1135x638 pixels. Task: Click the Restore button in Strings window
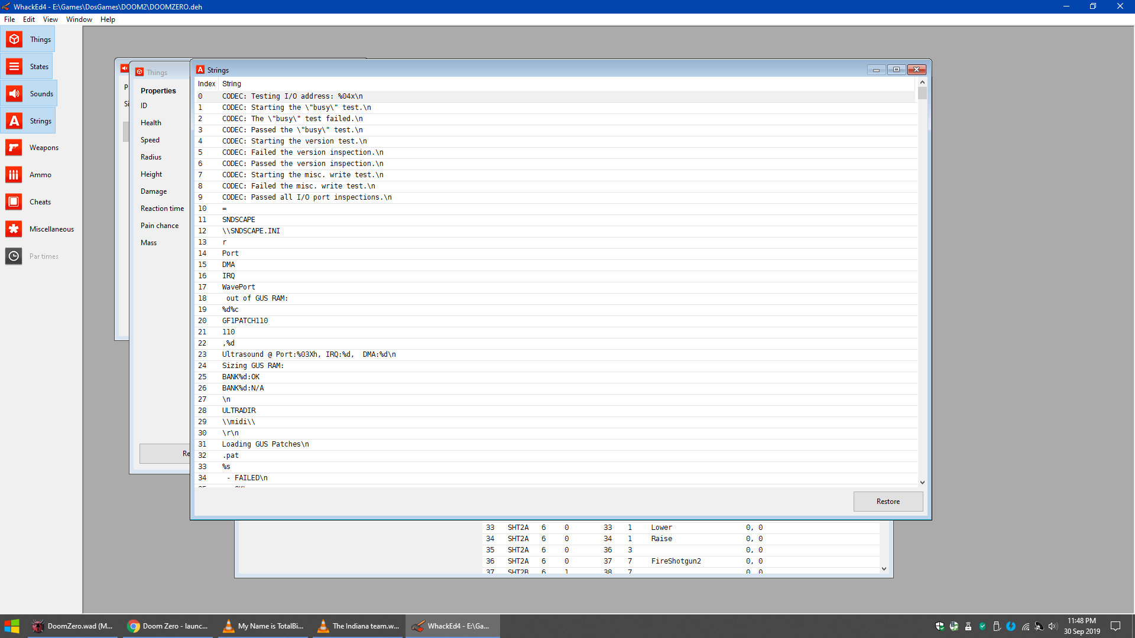coord(888,502)
